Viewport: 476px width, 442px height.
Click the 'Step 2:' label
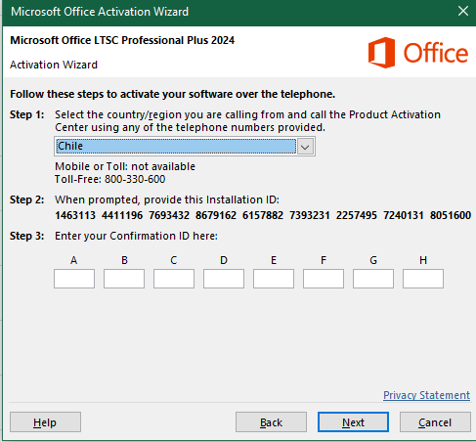(x=27, y=199)
